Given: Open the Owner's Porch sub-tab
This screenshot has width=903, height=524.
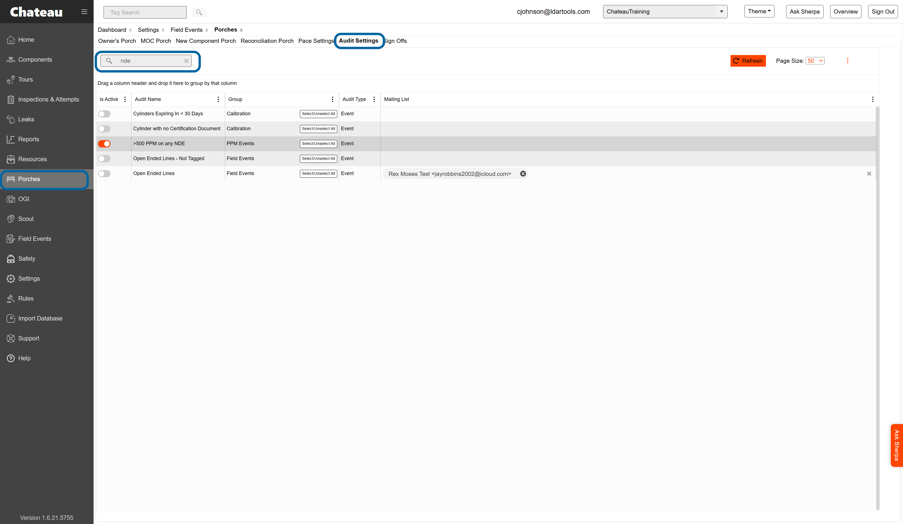Looking at the screenshot, I should (117, 41).
